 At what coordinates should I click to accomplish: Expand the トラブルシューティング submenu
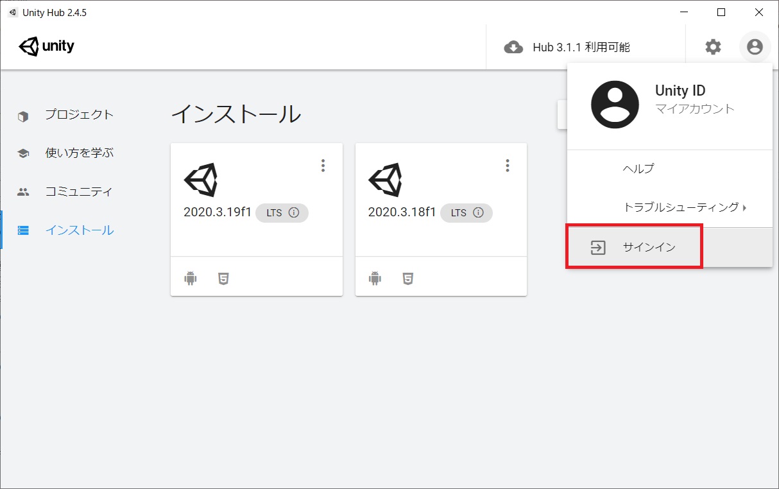[x=669, y=207]
